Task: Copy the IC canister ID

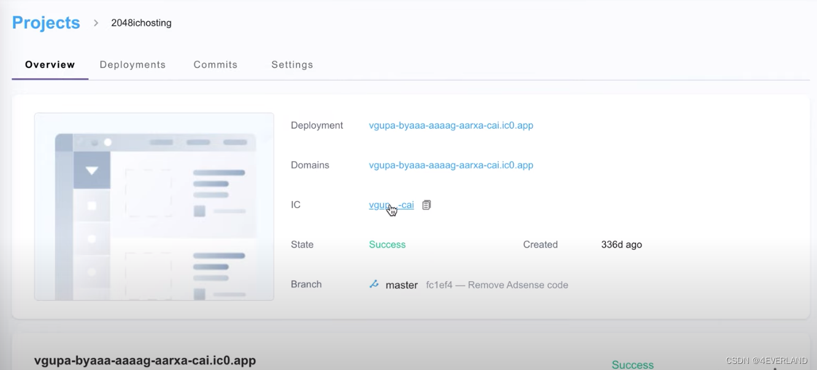Action: point(426,205)
